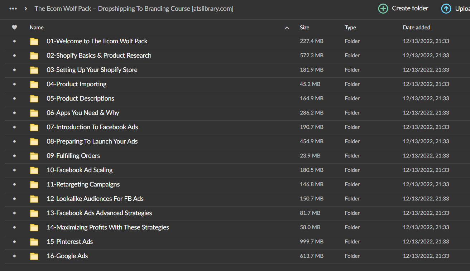Click folder icon for 14-Maximizing Profits With These Strategies
The image size is (470, 271).
[34, 228]
